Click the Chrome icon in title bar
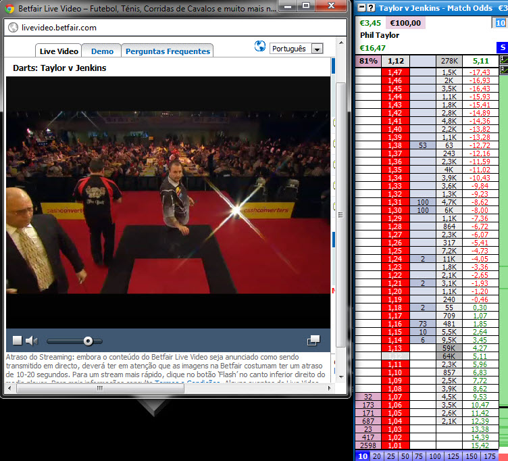 point(9,8)
